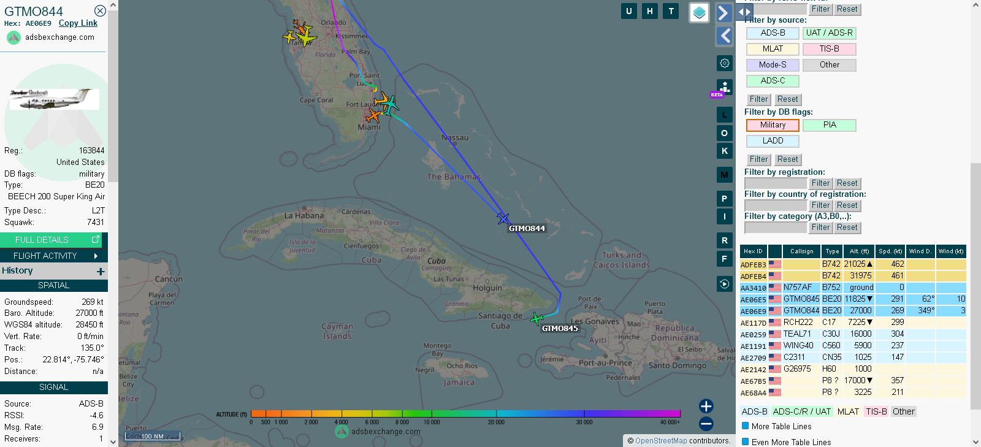Open the King Air aircraft photo thumbnail
This screenshot has width=981, height=447.
(x=54, y=99)
